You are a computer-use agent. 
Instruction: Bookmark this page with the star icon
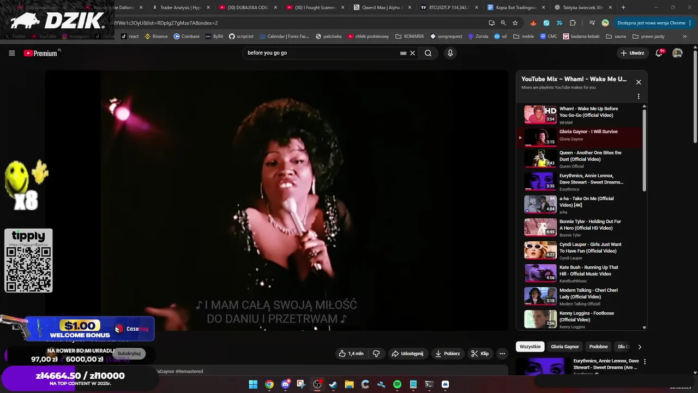click(515, 23)
